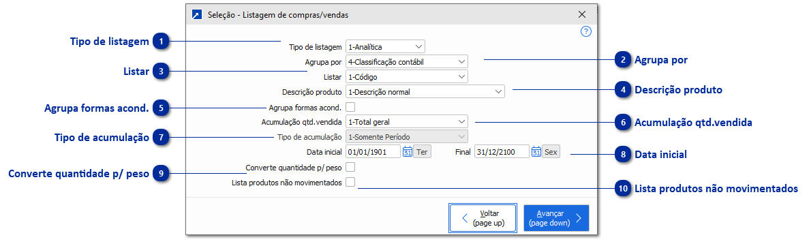
Task: Open the Listar 1-Código dropdown
Action: point(407,77)
